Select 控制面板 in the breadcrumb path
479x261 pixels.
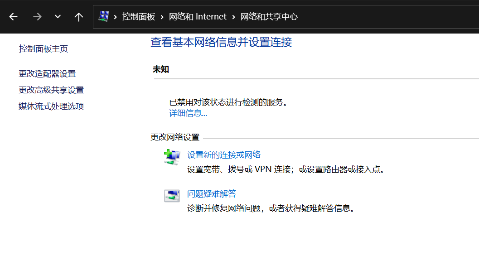[139, 16]
